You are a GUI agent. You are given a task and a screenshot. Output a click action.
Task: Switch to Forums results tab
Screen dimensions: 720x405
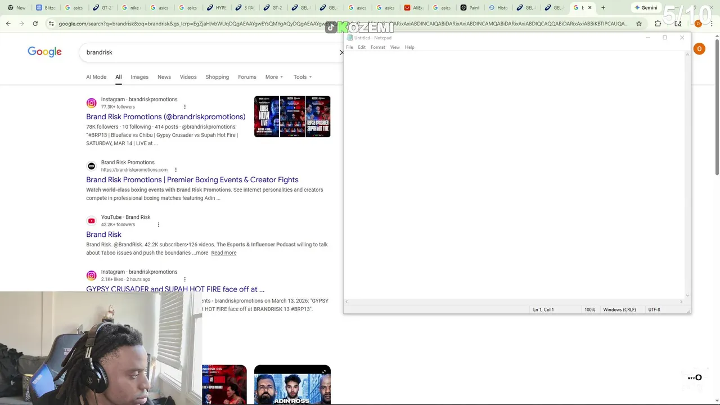[x=247, y=77]
